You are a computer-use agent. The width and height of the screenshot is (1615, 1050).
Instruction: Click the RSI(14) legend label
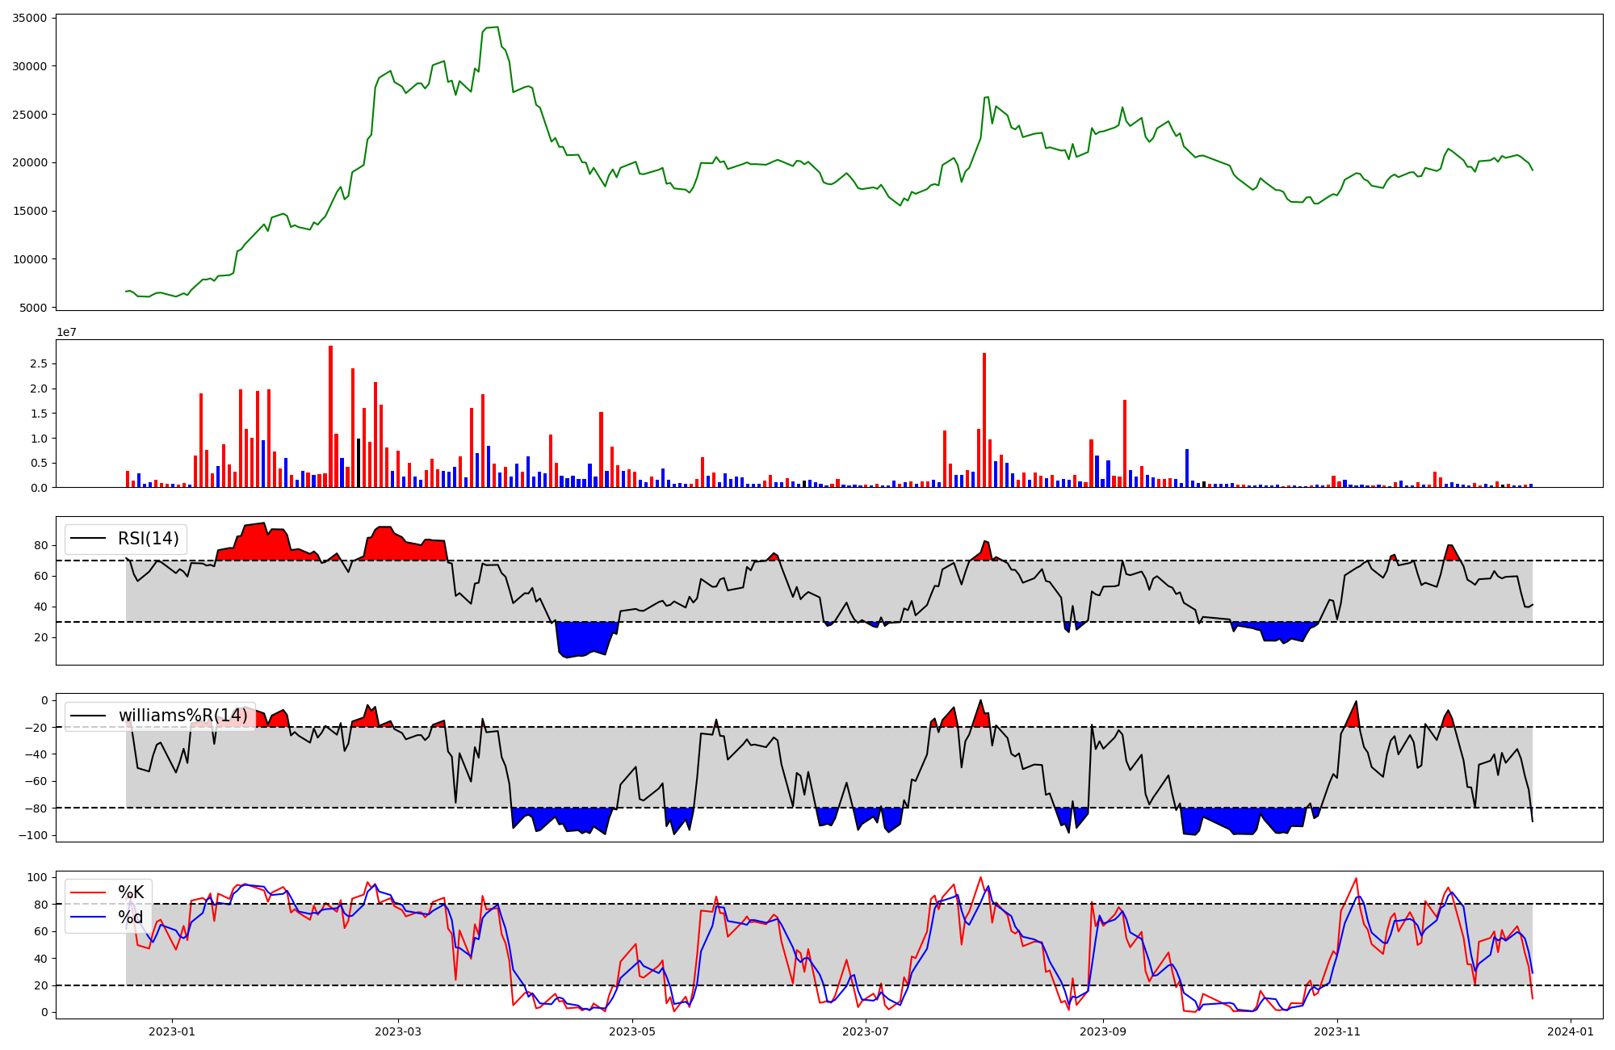click(x=148, y=539)
